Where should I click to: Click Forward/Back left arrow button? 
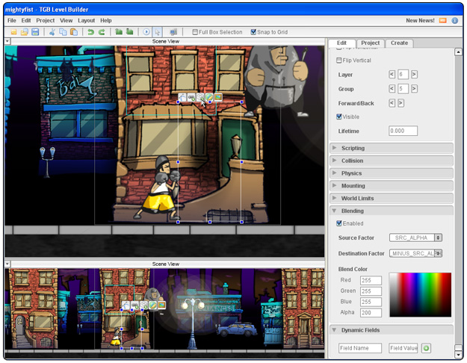392,103
